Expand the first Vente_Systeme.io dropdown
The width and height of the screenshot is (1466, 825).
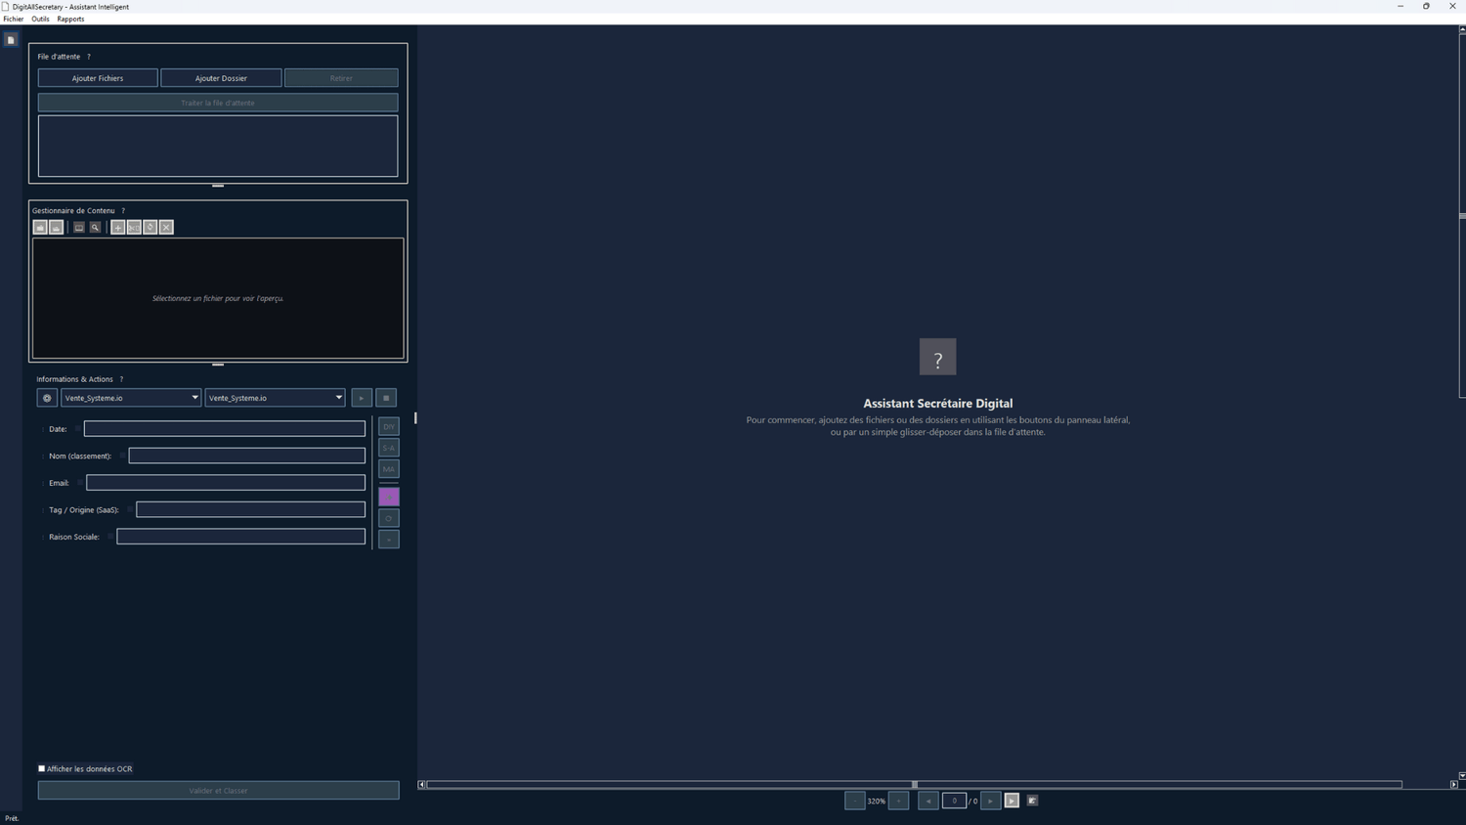coord(131,398)
